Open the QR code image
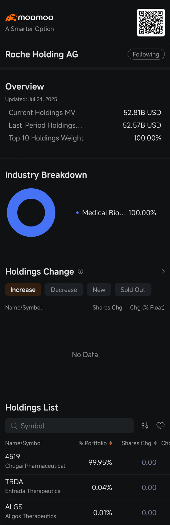This screenshot has width=170, height=525. pyautogui.click(x=151, y=23)
